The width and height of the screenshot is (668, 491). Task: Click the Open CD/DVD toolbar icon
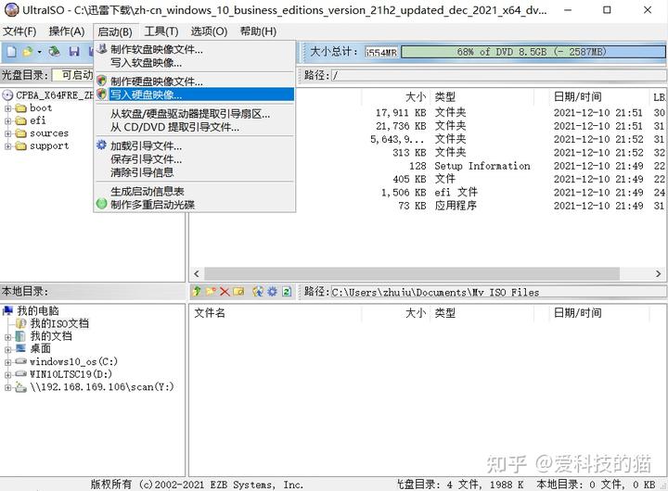tap(54, 52)
